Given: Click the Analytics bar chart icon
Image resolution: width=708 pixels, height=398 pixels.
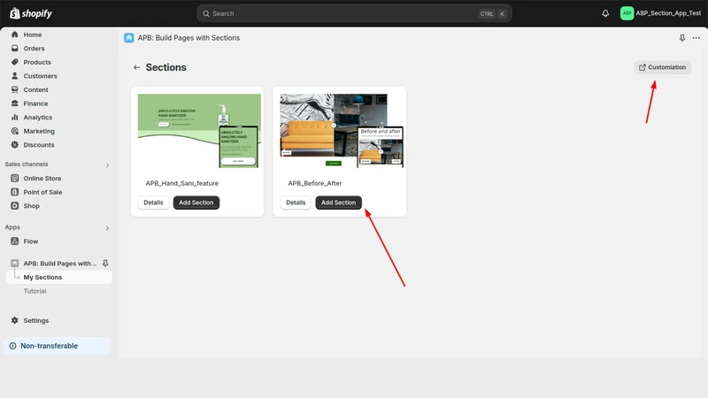Looking at the screenshot, I should 14,117.
